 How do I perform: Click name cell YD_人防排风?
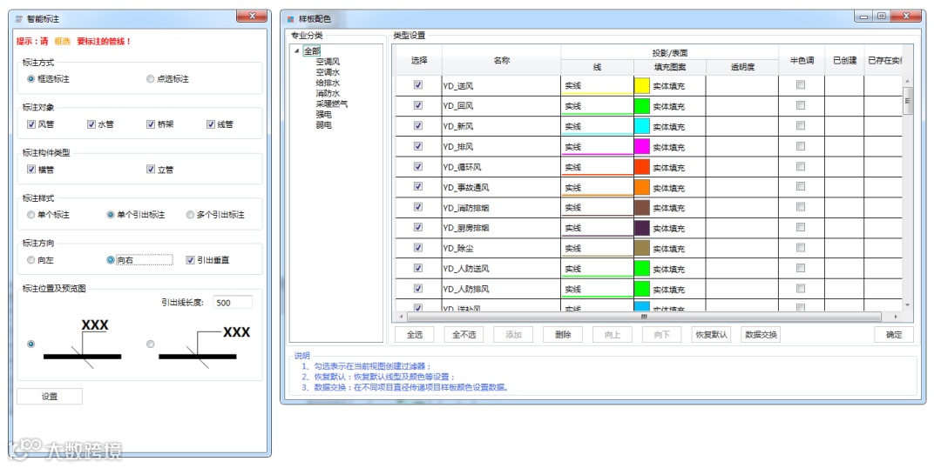coord(501,289)
